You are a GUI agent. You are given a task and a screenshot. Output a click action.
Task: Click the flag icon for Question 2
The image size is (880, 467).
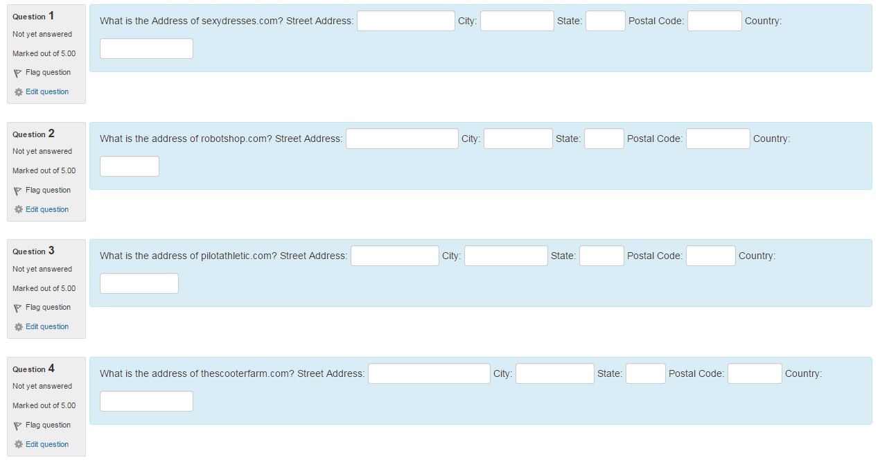point(18,191)
